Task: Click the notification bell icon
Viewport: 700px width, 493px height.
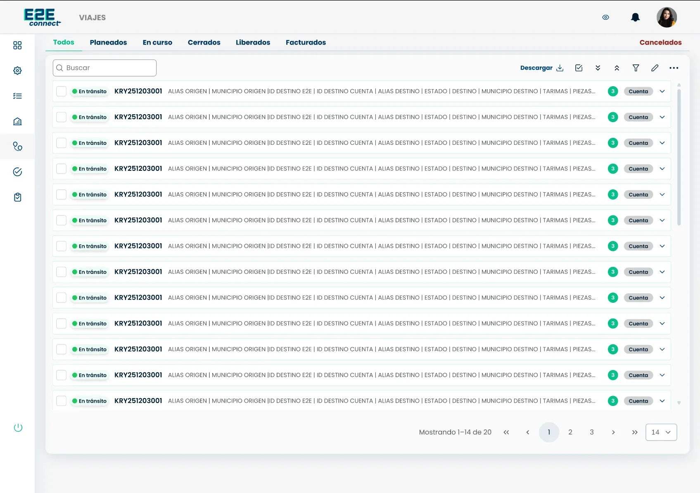Action: [x=636, y=17]
